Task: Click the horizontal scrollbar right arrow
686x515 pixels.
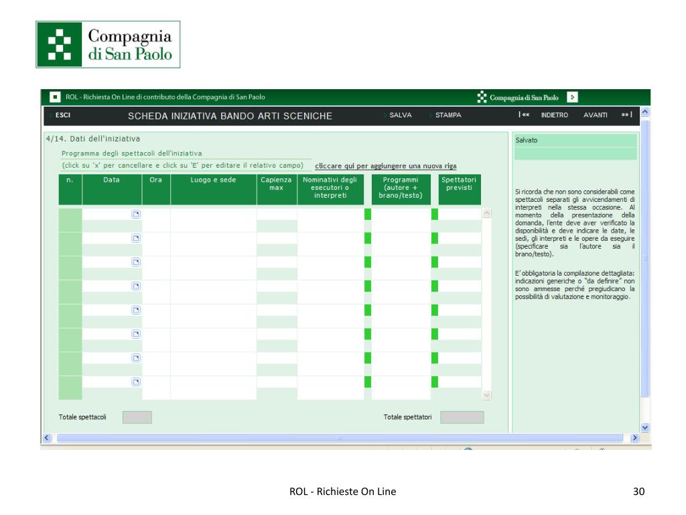Action: (x=634, y=437)
